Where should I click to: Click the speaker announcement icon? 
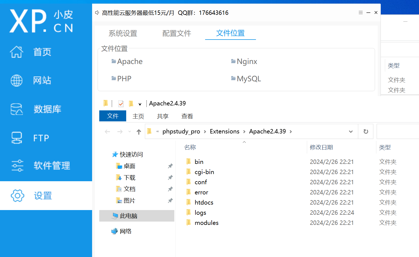click(97, 13)
